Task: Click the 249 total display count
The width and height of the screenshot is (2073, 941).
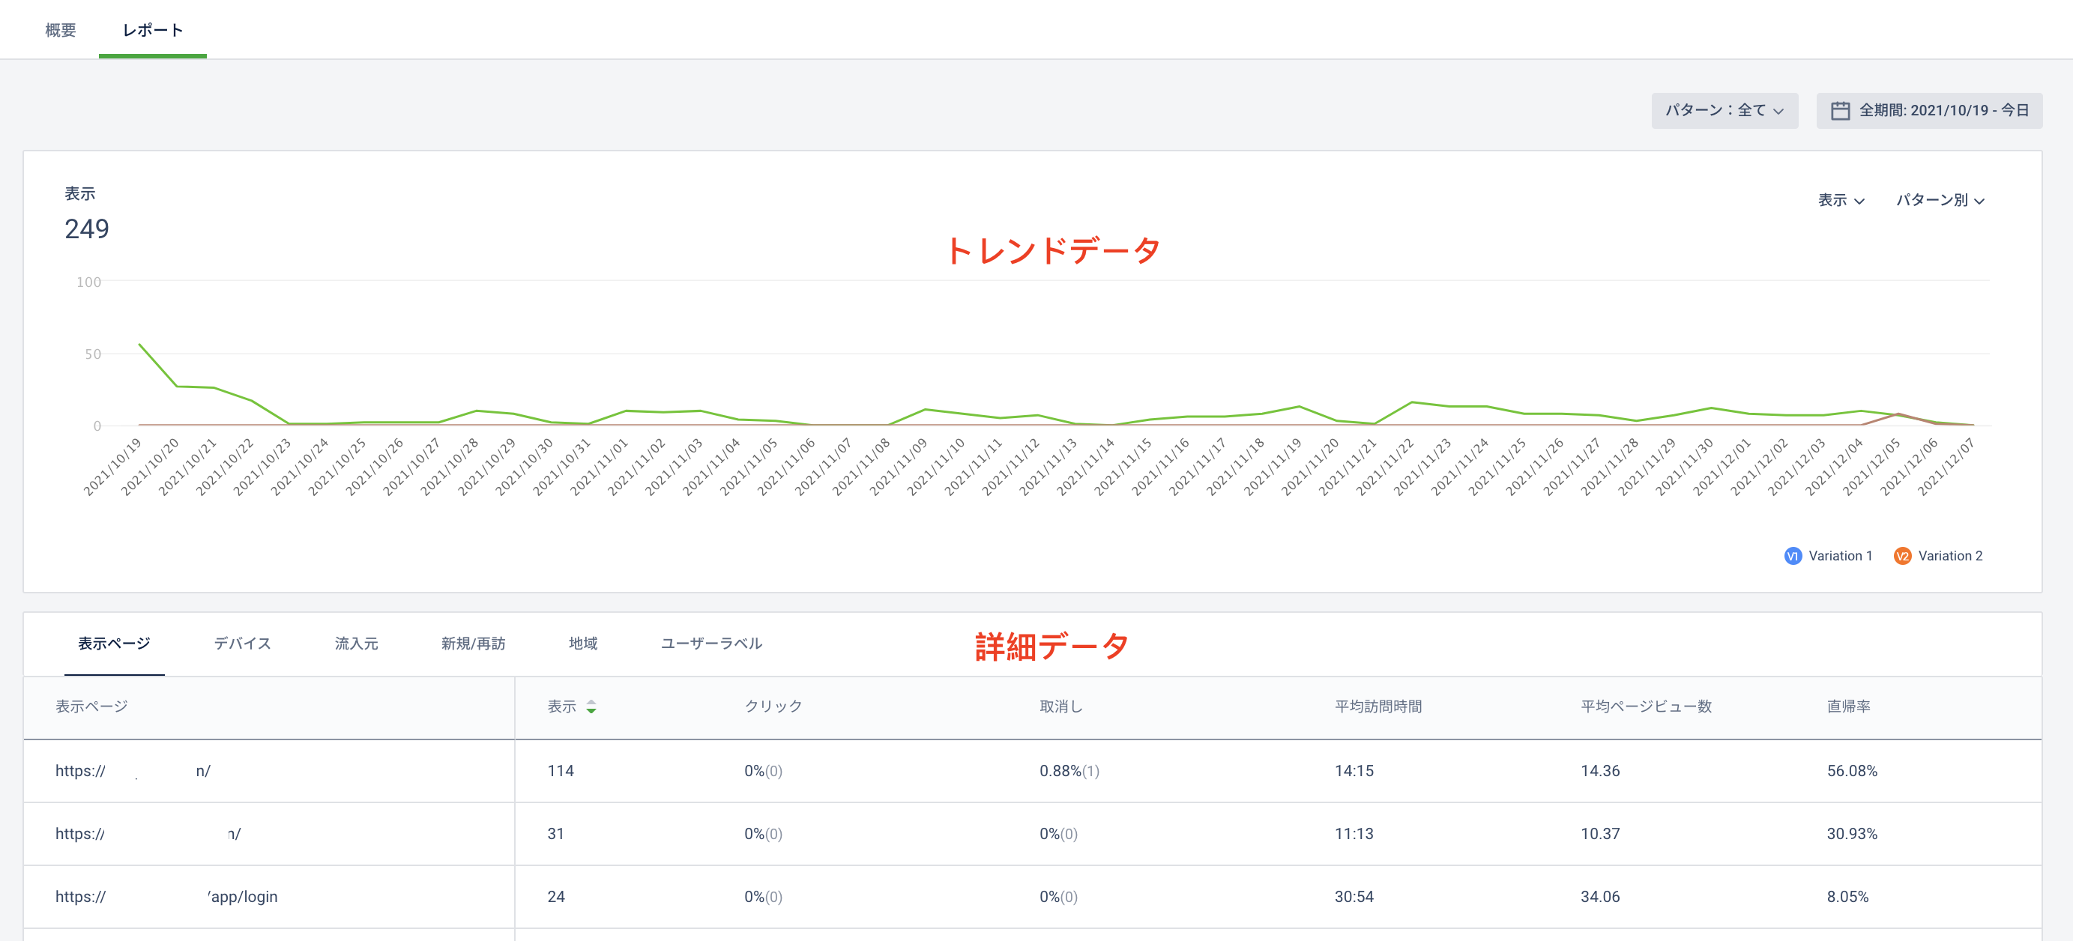Action: click(x=87, y=229)
